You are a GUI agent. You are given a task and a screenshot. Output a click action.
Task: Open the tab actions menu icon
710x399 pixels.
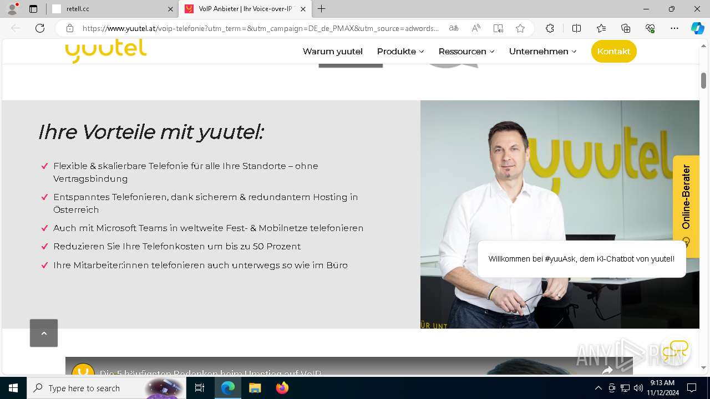tap(33, 9)
